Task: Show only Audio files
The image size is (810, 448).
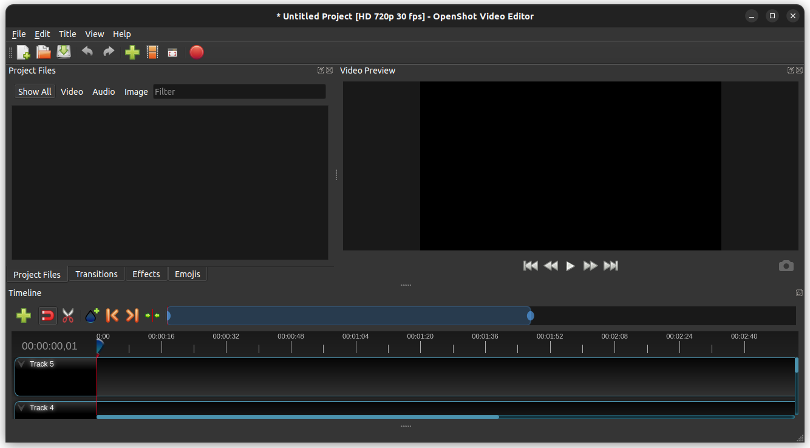Action: [x=103, y=91]
